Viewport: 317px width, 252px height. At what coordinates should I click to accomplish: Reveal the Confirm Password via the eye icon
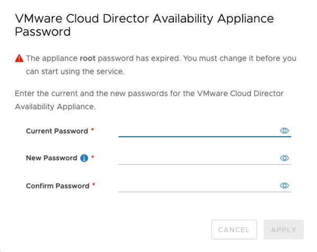(284, 185)
